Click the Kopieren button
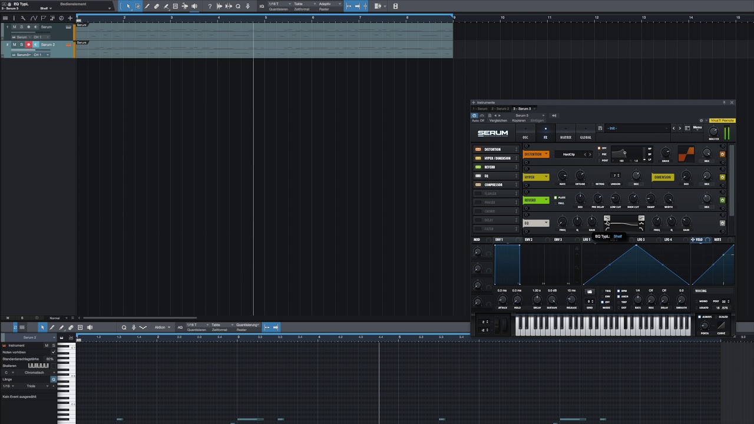The image size is (754, 424). [x=519, y=121]
